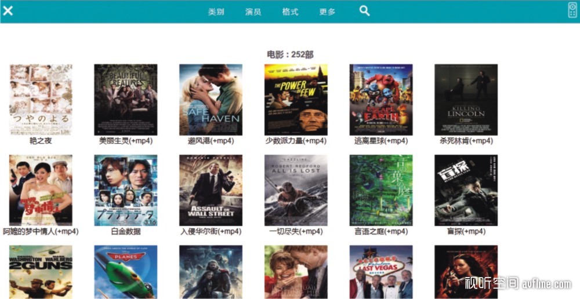Click the 白金数据 title text
Image resolution: width=580 pixels, height=299 pixels.
126,231
